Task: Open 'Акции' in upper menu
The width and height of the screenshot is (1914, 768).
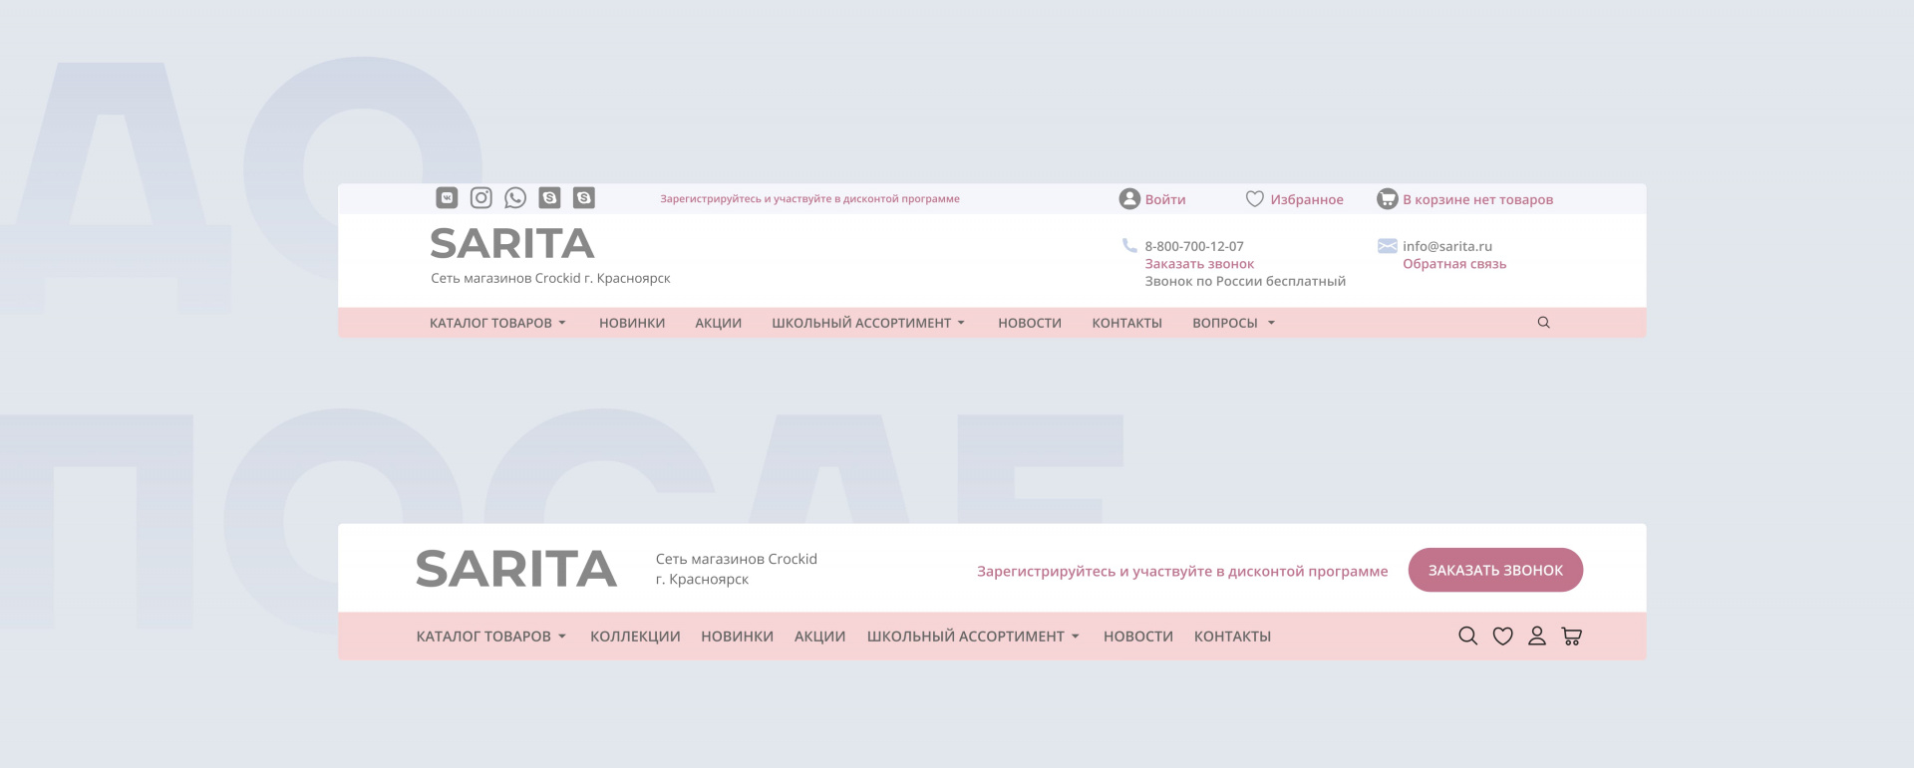Action: click(x=719, y=323)
